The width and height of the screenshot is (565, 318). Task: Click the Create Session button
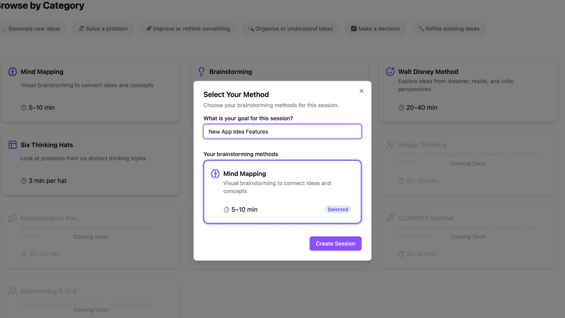tap(335, 244)
